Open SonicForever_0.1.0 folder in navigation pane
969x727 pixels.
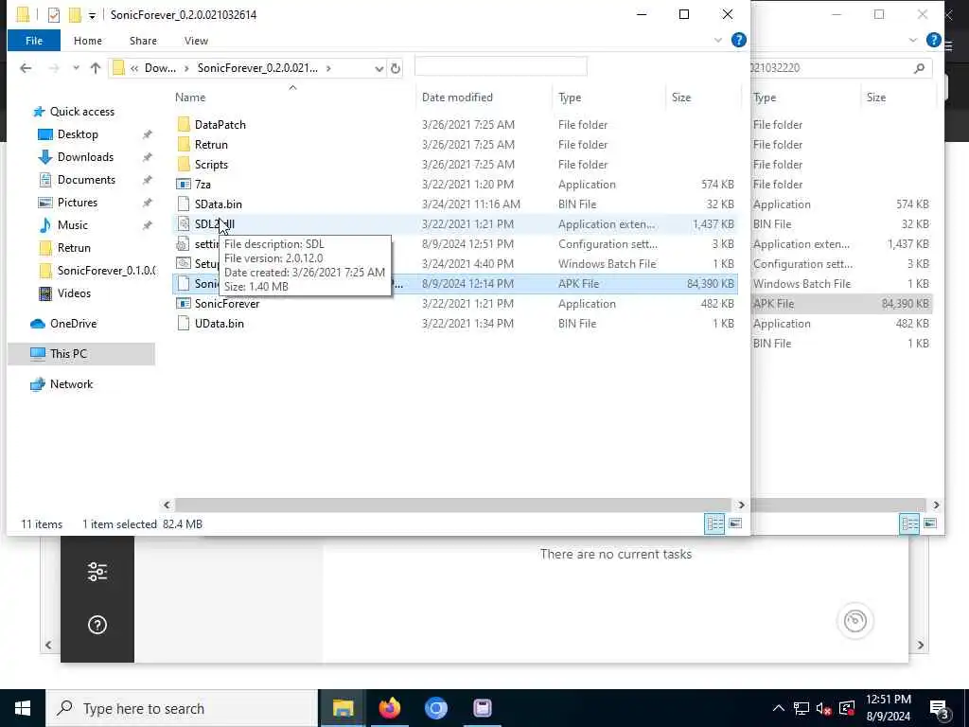106,271
